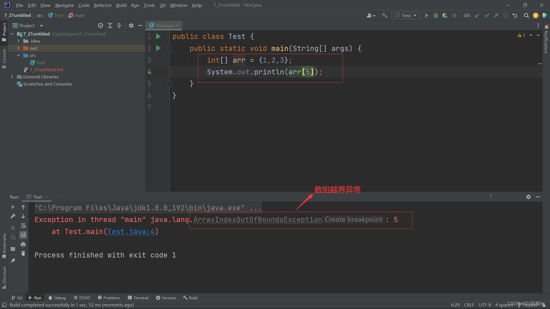The height and width of the screenshot is (309, 550).
Task: Pin the Run tab pushpin icon
Action: [13, 260]
